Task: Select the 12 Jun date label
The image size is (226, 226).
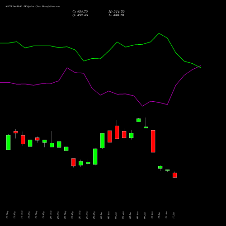Action: point(152,215)
